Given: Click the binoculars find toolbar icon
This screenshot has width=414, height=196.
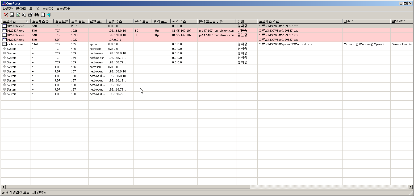Looking at the screenshot, I should pos(37,15).
